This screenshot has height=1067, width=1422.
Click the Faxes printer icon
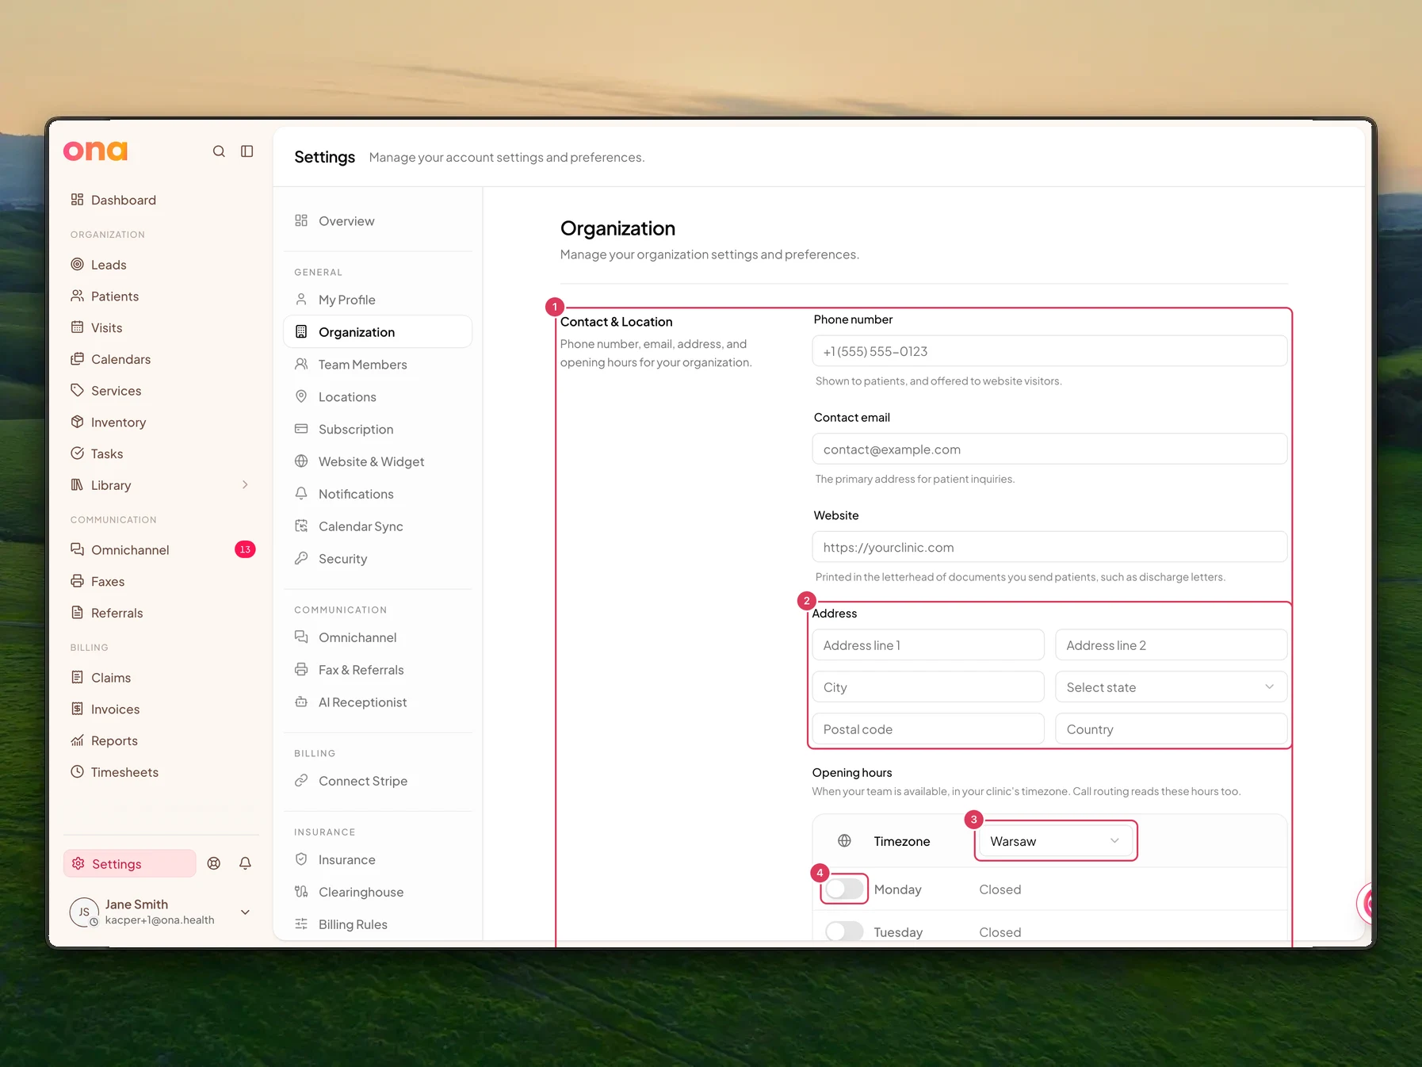click(x=77, y=581)
